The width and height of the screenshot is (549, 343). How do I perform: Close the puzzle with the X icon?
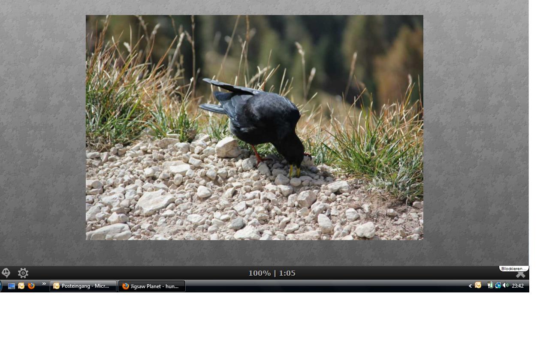pos(520,274)
